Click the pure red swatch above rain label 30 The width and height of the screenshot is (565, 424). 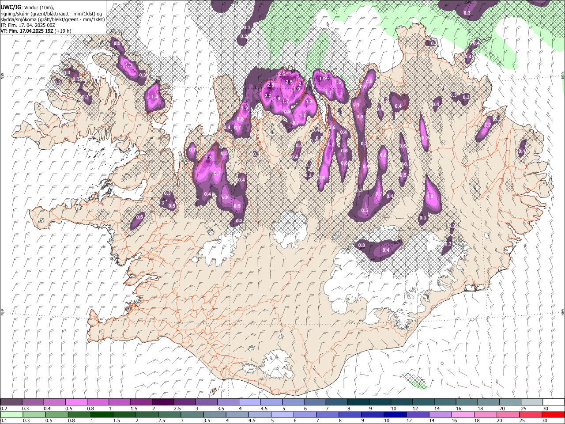tap(553, 414)
